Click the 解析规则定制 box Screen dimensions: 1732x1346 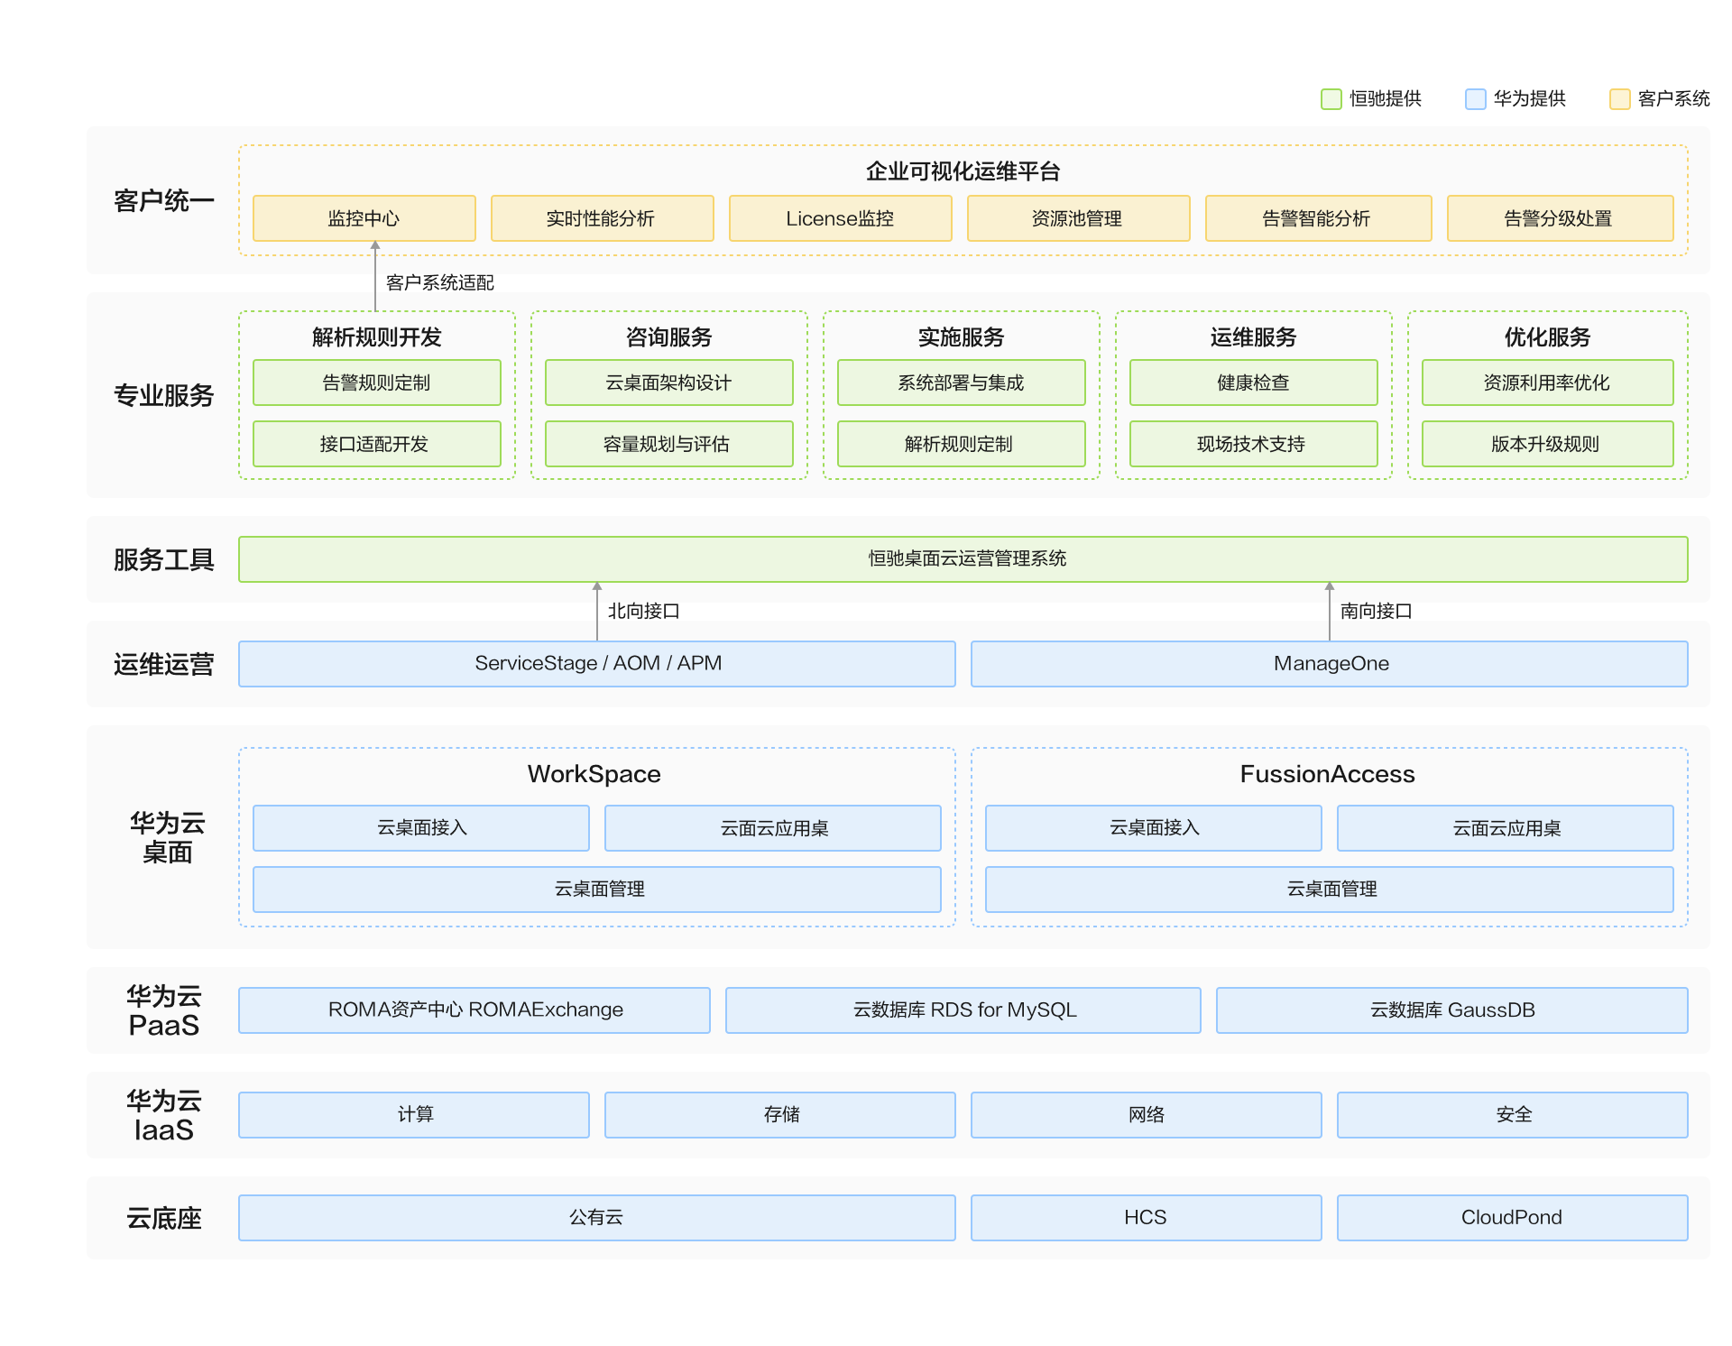[962, 444]
